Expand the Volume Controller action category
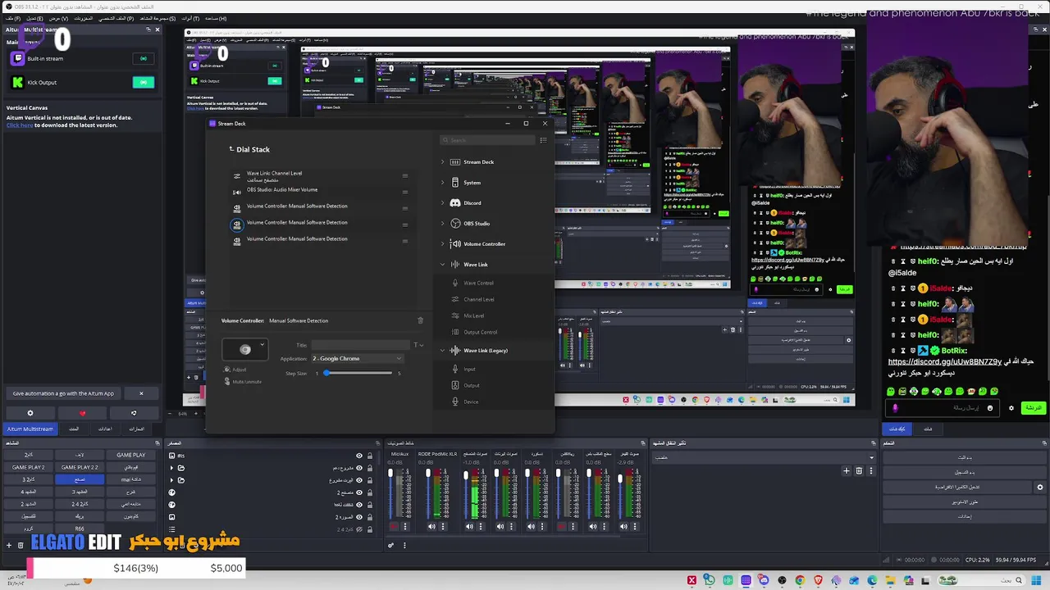The image size is (1050, 590). pyautogui.click(x=443, y=244)
